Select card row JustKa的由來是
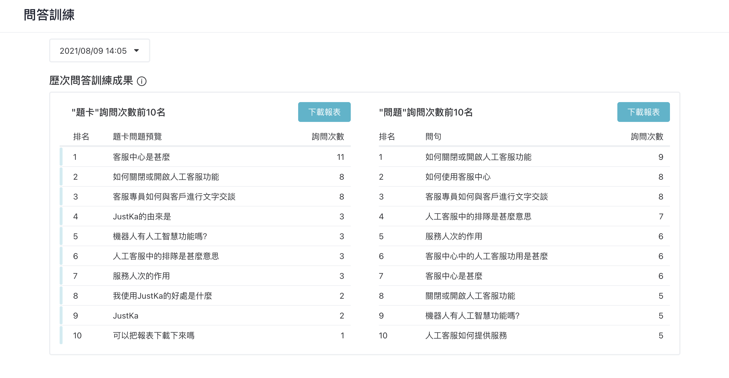This screenshot has width=729, height=378. point(205,216)
